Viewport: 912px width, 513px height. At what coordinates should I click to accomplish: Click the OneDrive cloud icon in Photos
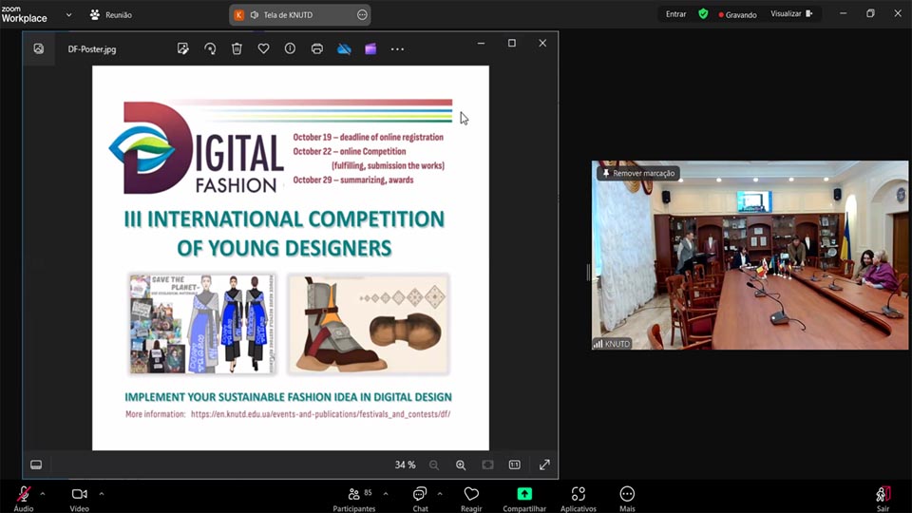344,48
